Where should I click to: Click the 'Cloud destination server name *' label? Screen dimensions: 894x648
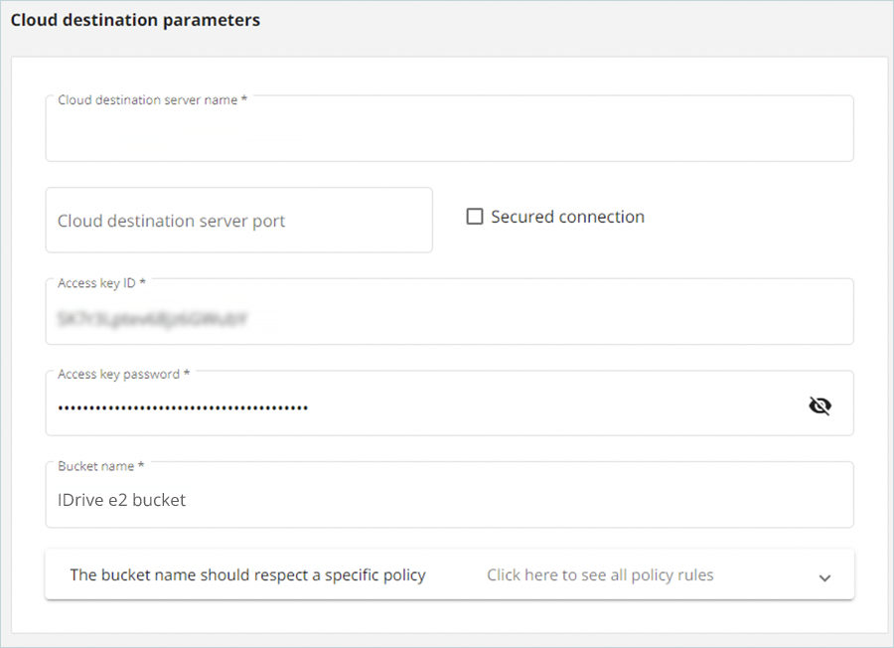click(152, 100)
